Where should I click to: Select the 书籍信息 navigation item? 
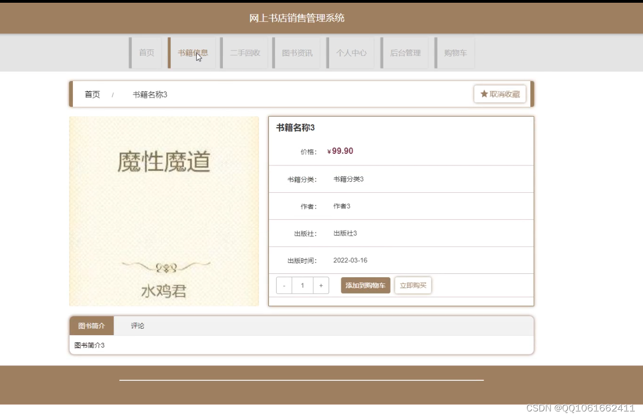point(193,53)
